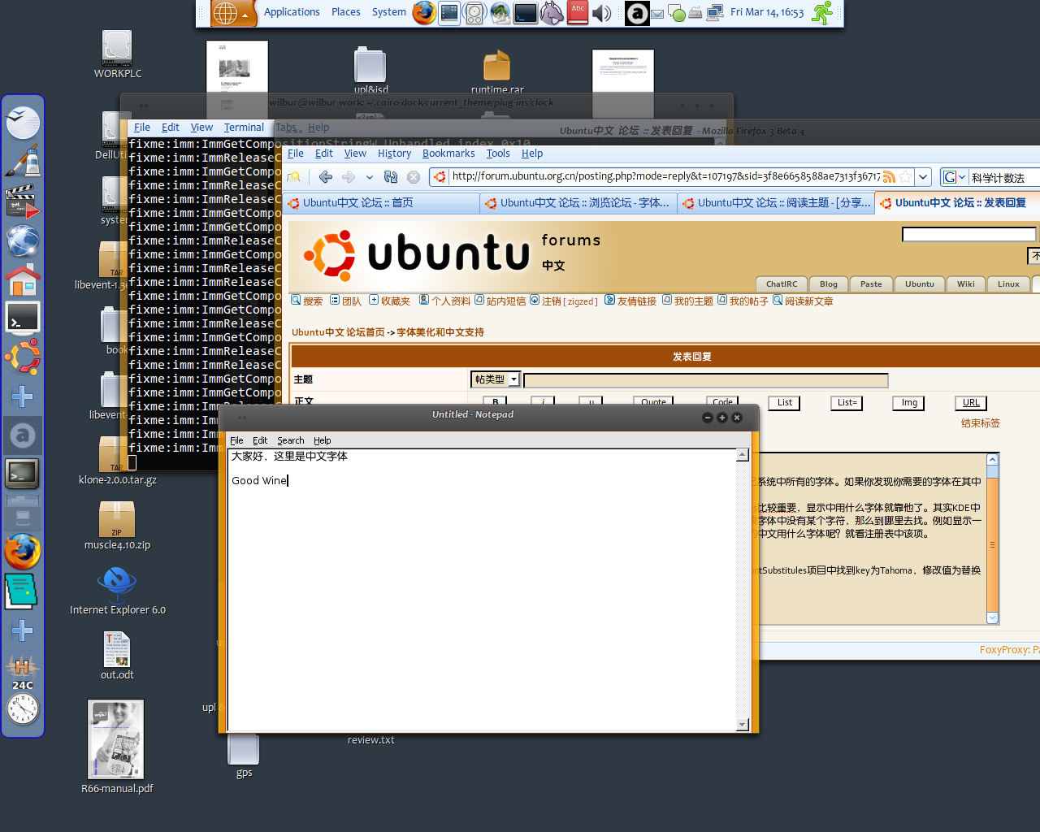Bookmark this page with the star icon
The width and height of the screenshot is (1040, 832).
pos(905,177)
